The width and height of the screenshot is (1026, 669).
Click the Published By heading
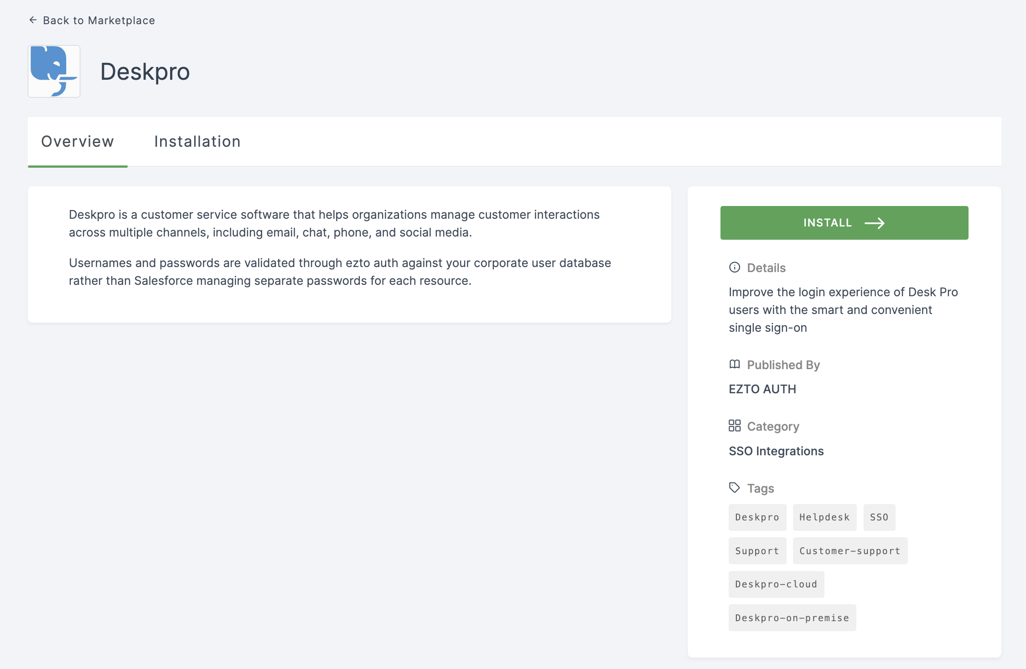783,365
